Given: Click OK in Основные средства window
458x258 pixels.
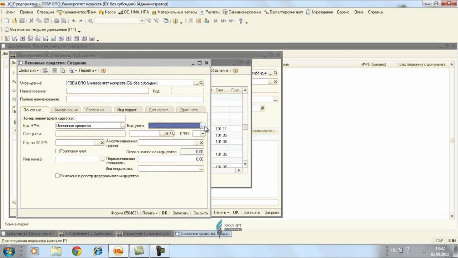Looking at the screenshot, I should coord(164,213).
